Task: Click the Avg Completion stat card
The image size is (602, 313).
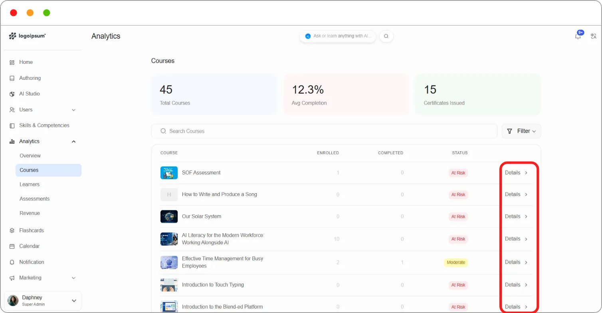Action: click(346, 95)
